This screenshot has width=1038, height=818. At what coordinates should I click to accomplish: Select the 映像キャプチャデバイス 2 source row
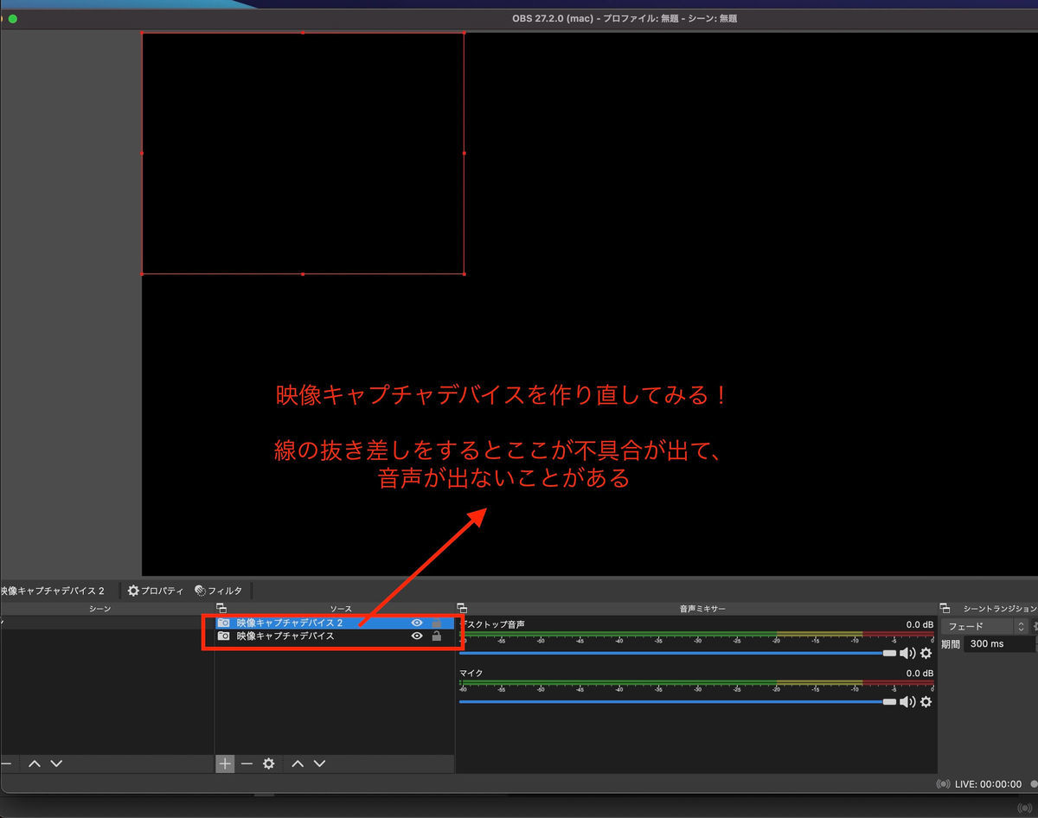pos(335,623)
